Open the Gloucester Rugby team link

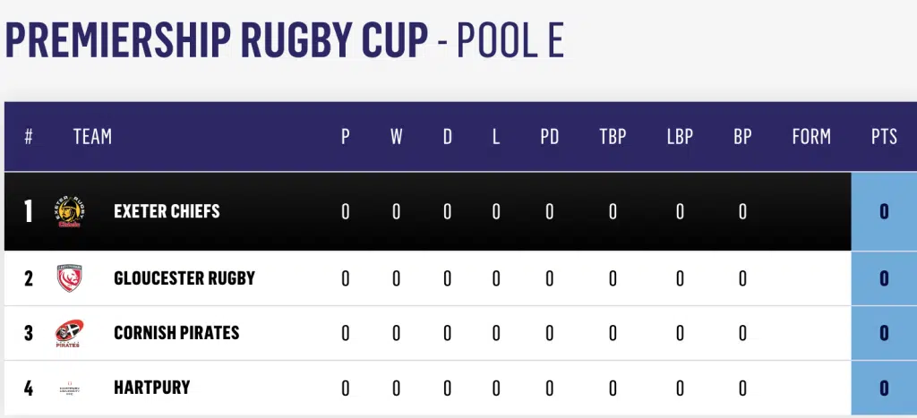click(184, 278)
